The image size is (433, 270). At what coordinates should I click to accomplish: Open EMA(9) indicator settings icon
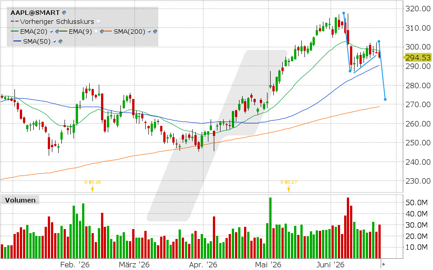click(x=102, y=31)
